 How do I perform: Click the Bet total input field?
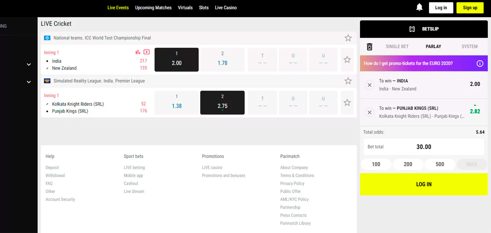424,147
